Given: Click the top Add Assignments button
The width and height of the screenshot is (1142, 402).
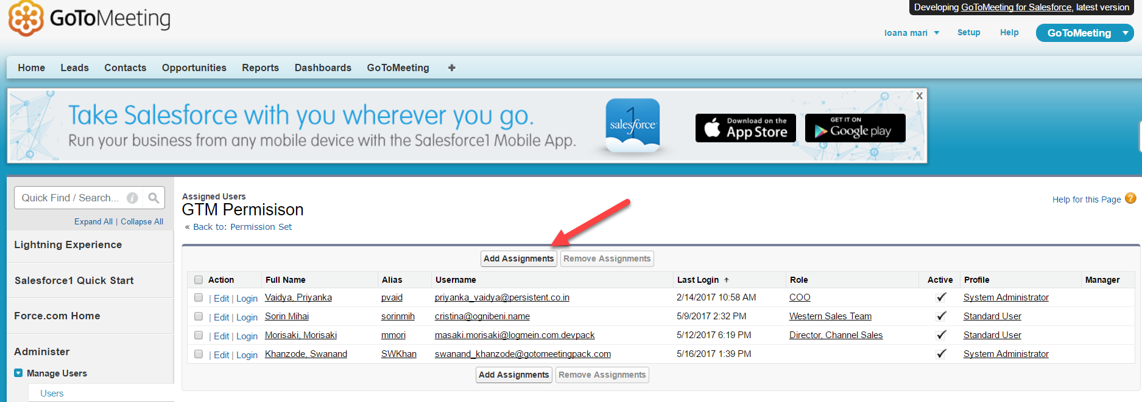Looking at the screenshot, I should 519,258.
